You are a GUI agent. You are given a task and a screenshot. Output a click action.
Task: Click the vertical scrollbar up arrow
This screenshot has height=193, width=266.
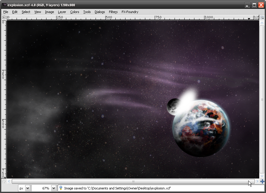pos(262,23)
